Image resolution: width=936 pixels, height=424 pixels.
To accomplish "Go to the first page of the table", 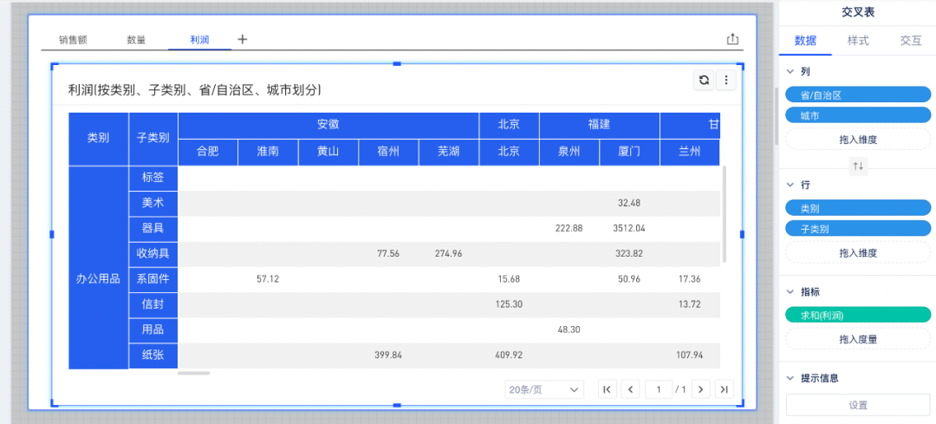I will click(x=607, y=390).
